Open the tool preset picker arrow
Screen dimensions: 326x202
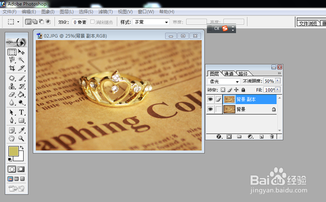(18, 22)
